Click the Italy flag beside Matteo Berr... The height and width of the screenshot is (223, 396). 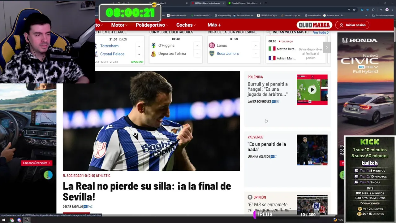click(272, 49)
